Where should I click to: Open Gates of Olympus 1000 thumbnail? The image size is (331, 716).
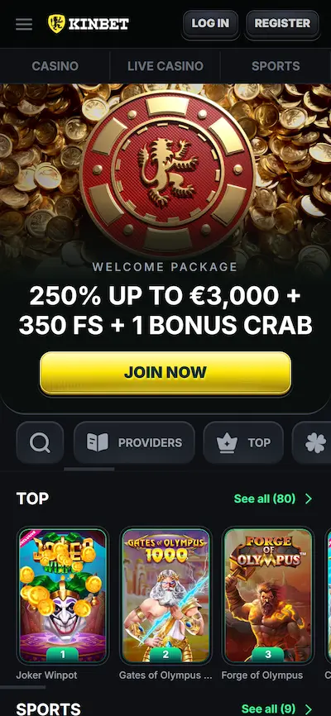(165, 595)
